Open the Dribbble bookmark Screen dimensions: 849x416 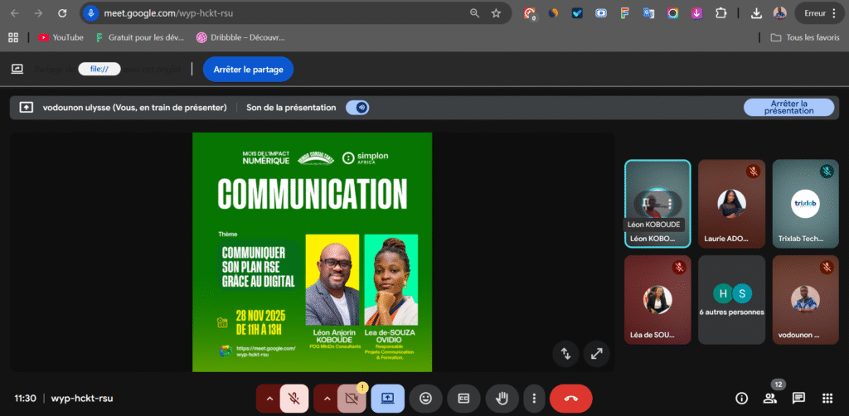tap(240, 37)
